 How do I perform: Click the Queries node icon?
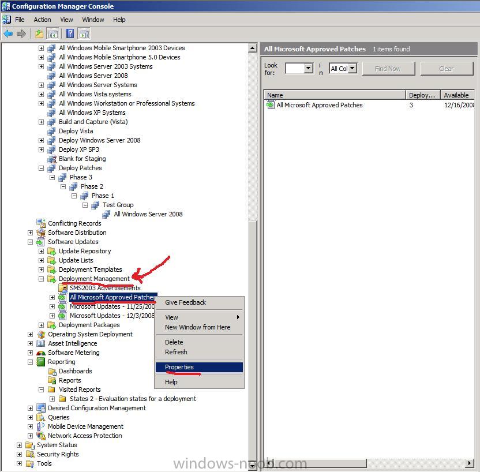(41, 417)
